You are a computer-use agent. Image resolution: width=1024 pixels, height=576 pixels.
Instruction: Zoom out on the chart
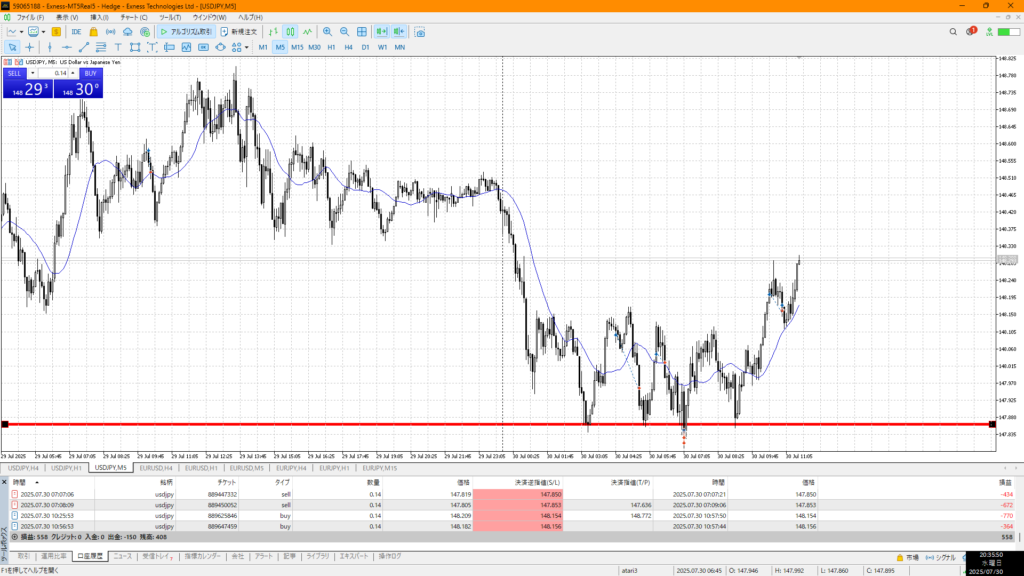pos(345,32)
